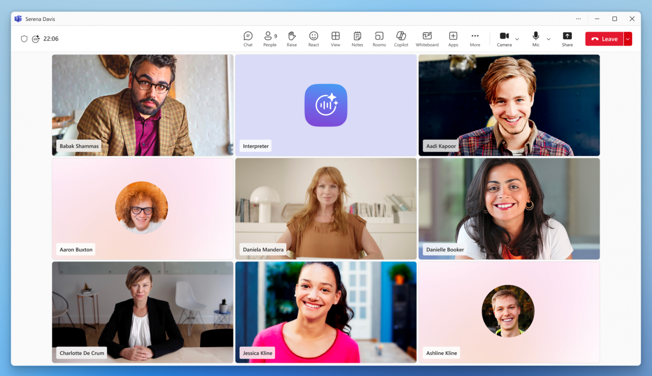Open the More options menu
The height and width of the screenshot is (376, 652).
point(475,39)
